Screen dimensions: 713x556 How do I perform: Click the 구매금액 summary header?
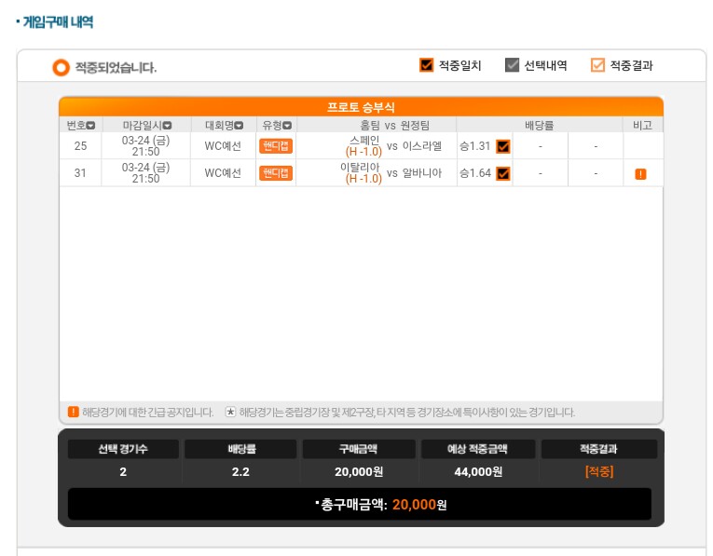click(x=358, y=449)
